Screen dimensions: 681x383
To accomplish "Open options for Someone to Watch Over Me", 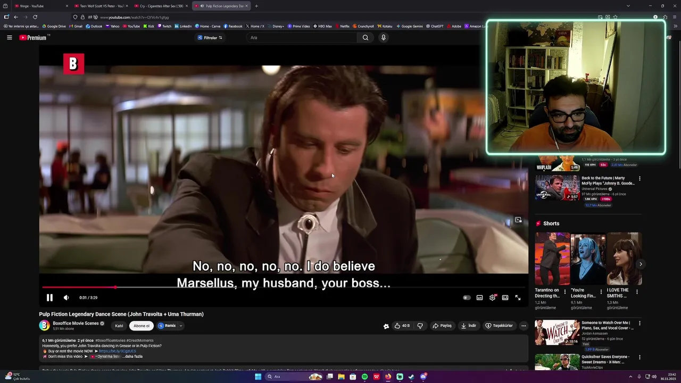I will click(640, 323).
